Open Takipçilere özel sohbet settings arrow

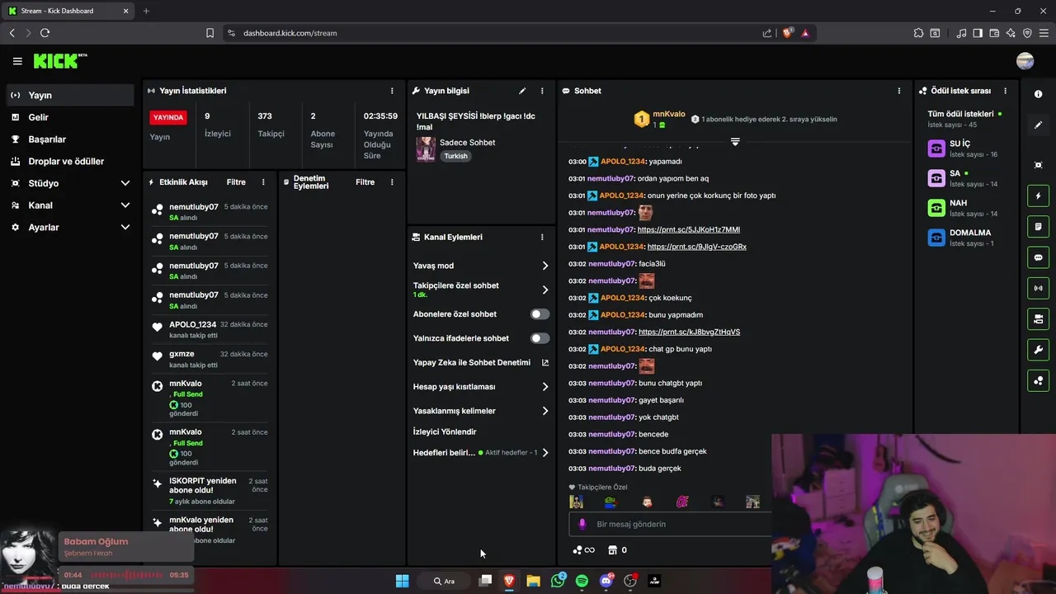coord(545,290)
